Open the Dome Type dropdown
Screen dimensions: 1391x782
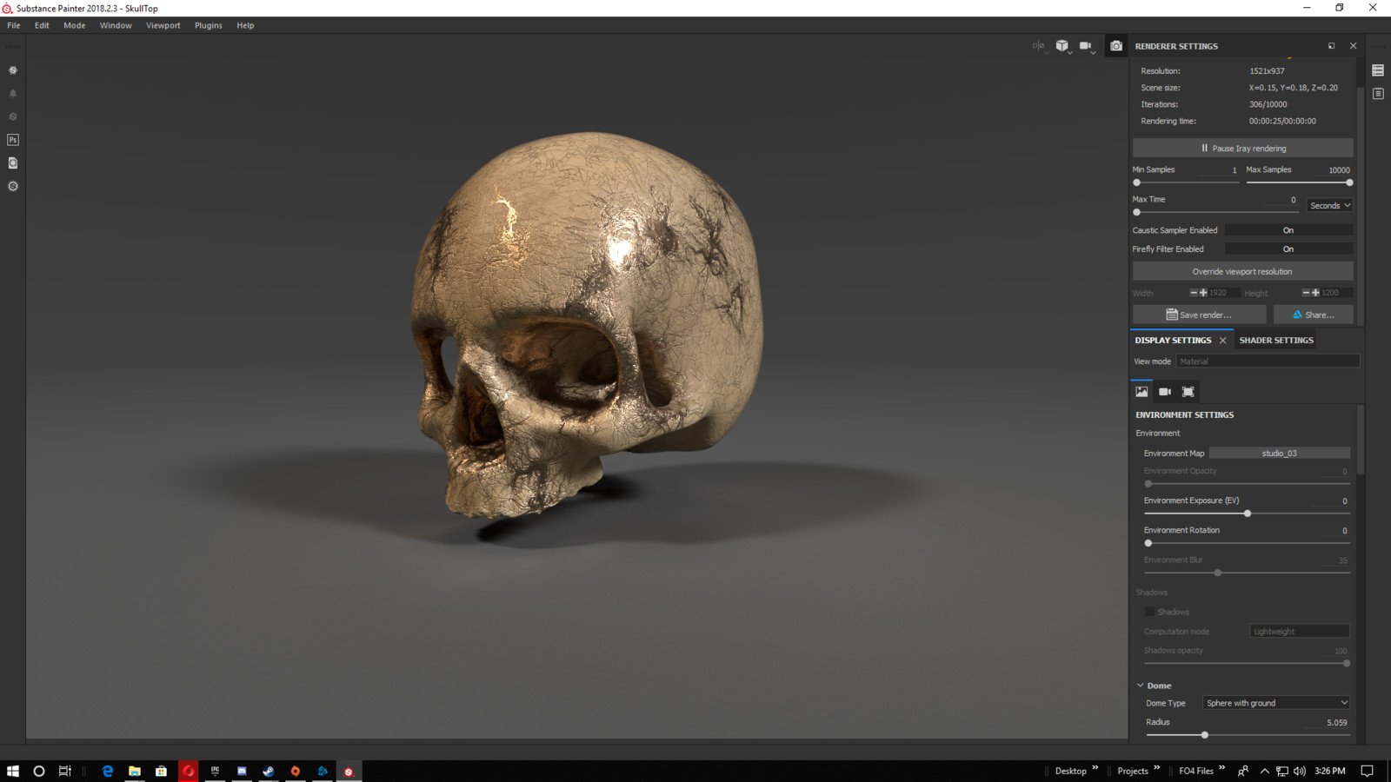[x=1275, y=703]
